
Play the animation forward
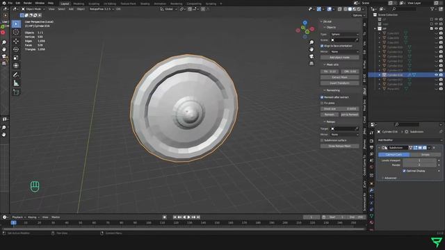(x=188, y=217)
